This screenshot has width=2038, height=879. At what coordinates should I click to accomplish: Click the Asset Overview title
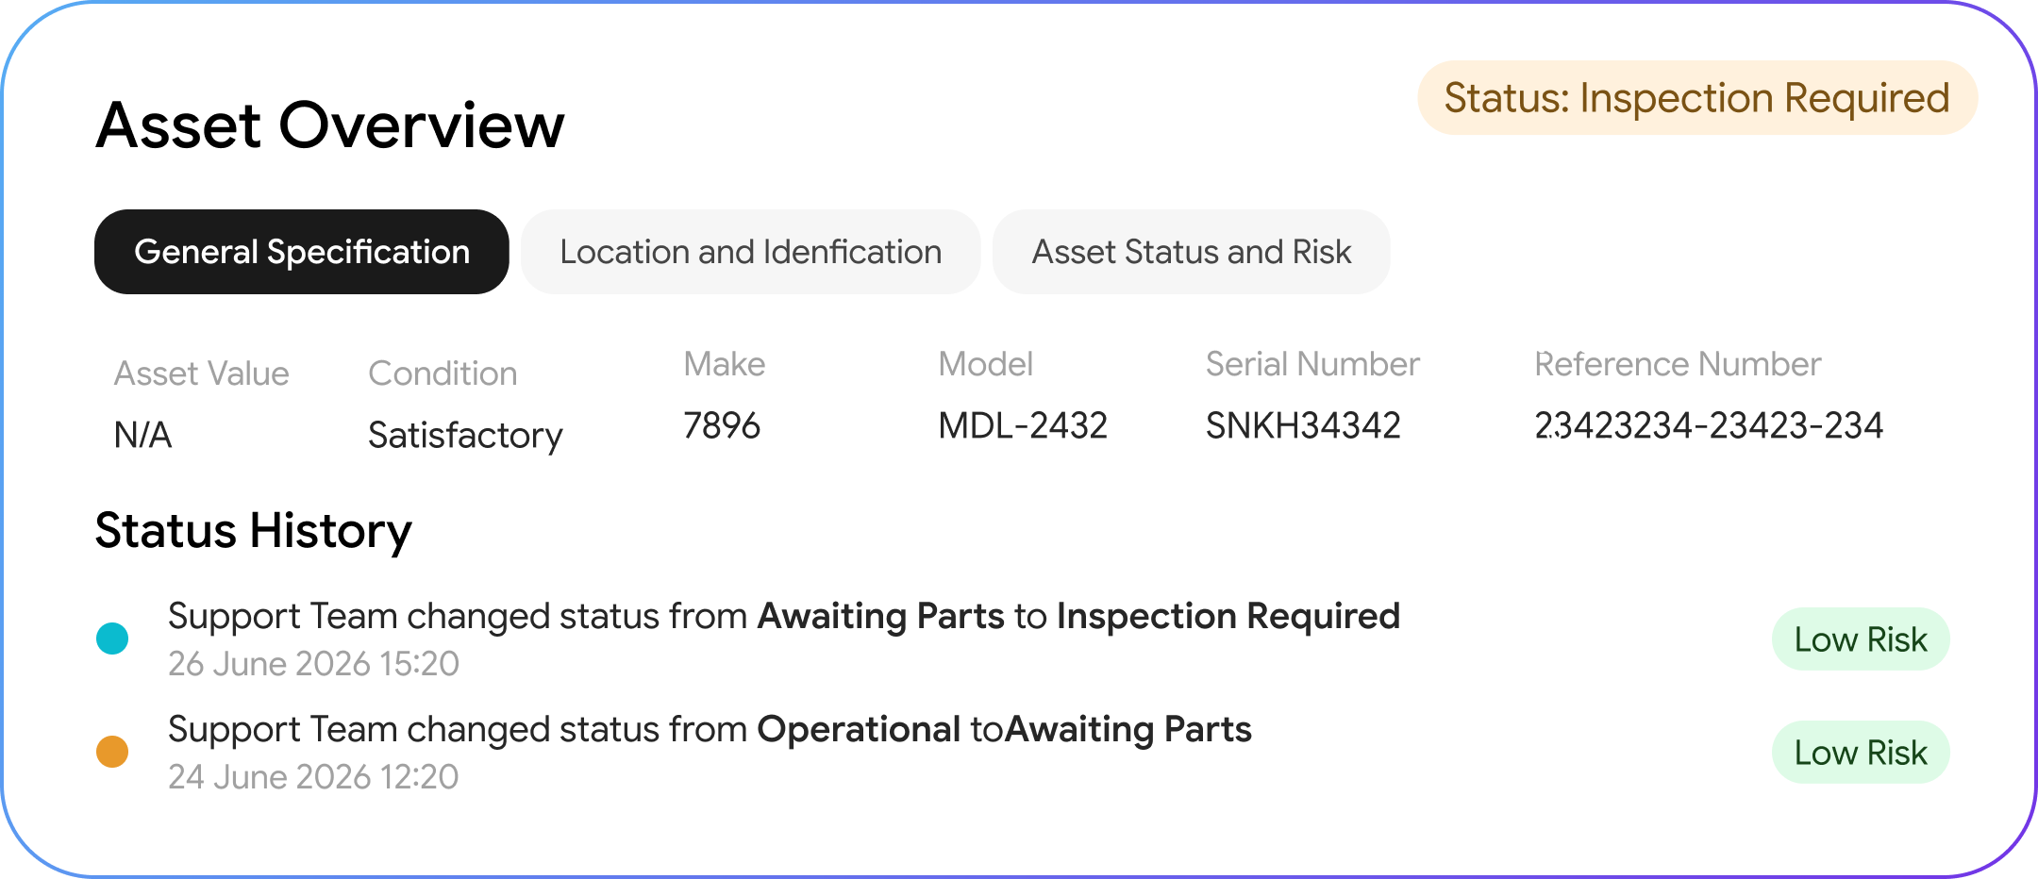click(x=330, y=125)
